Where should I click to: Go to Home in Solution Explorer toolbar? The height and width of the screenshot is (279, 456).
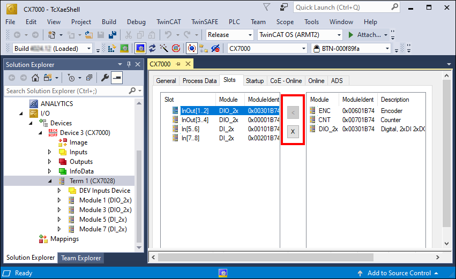35,78
